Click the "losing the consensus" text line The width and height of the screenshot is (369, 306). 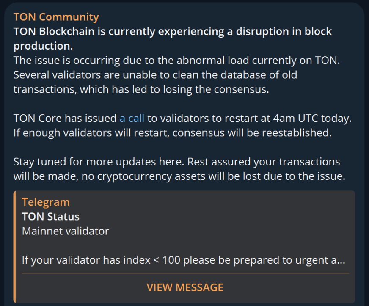[141, 89]
